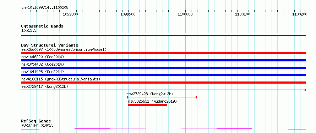Viewport: 316px width, 133px height.
Task: Open the RefSeq Genes track title
Action: (36, 121)
